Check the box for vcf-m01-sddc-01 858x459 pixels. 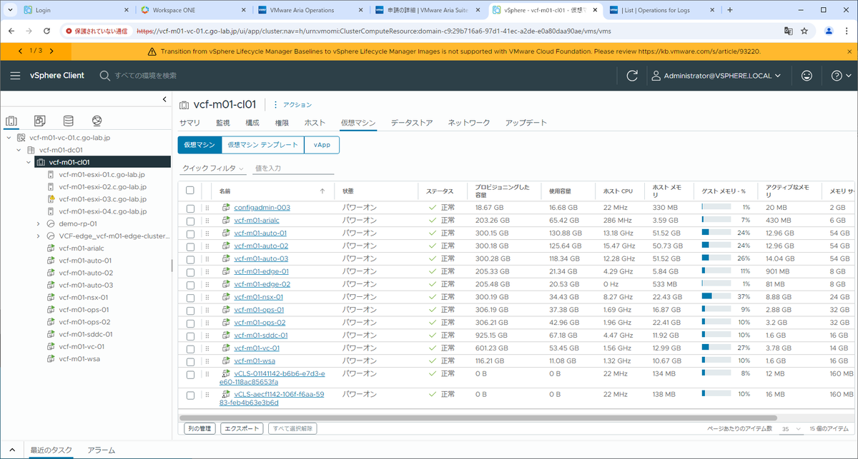click(x=190, y=336)
